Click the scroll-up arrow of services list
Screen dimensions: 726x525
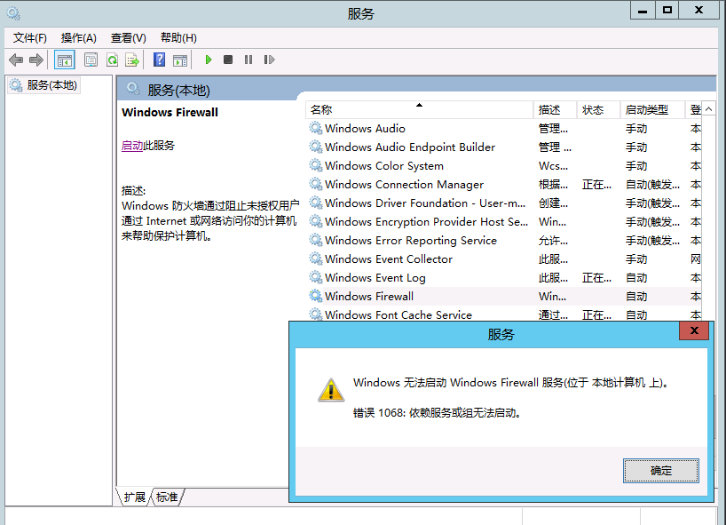(708, 110)
